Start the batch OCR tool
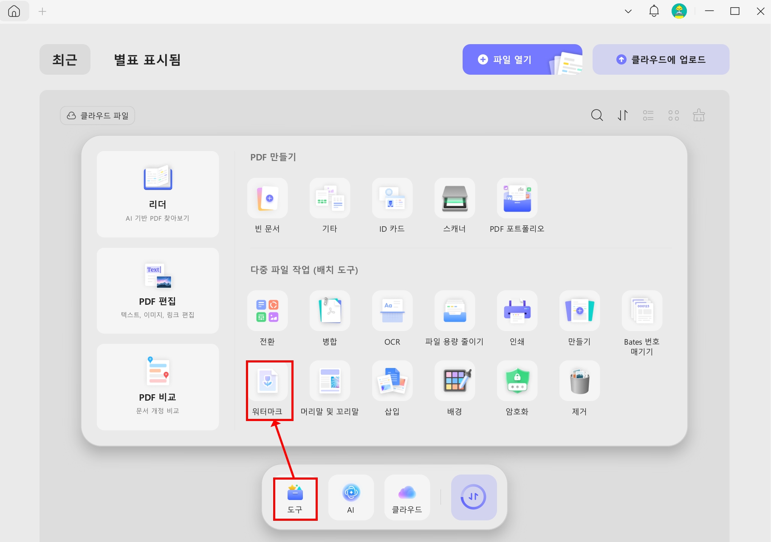 click(392, 311)
